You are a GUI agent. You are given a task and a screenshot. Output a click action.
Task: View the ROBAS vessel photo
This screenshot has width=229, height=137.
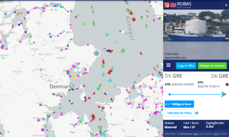[x=196, y=35]
